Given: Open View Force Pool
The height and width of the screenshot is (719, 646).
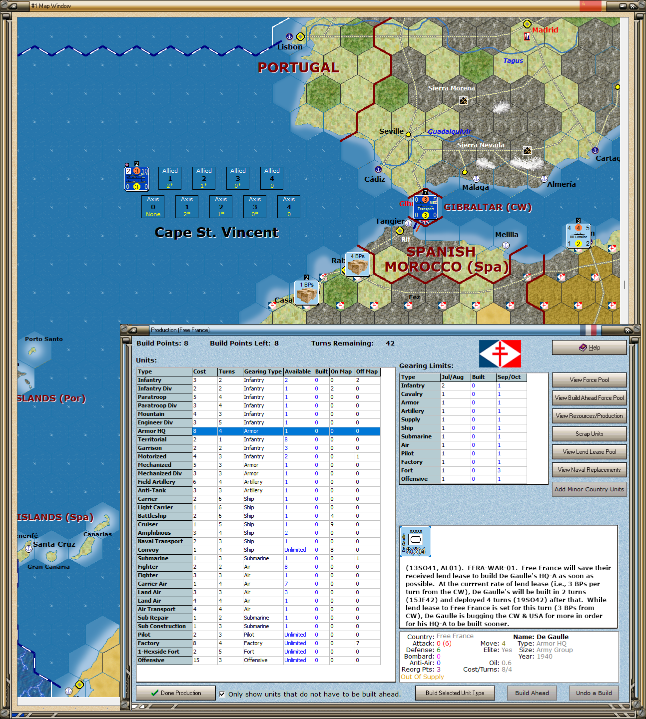Looking at the screenshot, I should pyautogui.click(x=590, y=380).
